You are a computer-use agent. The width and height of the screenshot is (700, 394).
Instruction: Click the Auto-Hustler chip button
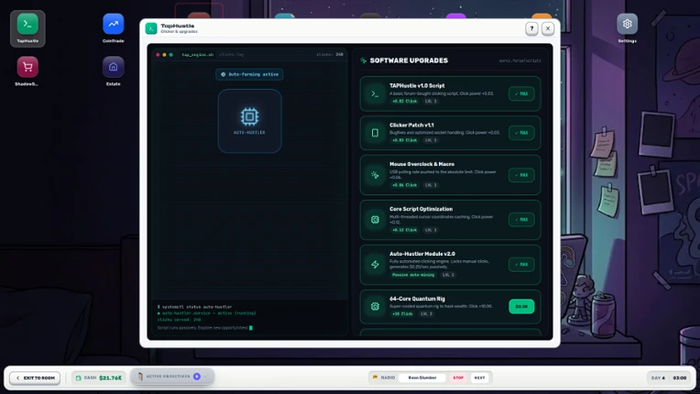click(249, 121)
